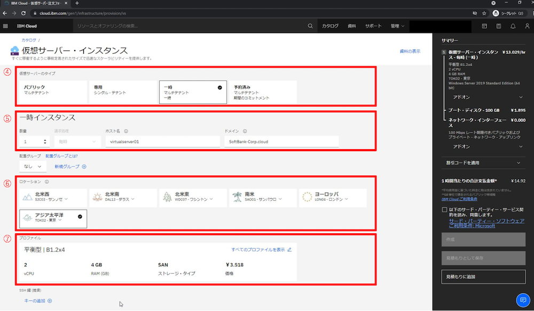Open the IBM Cloud Shell icon
Image resolution: width=534 pixels, height=311 pixels.
[484, 26]
